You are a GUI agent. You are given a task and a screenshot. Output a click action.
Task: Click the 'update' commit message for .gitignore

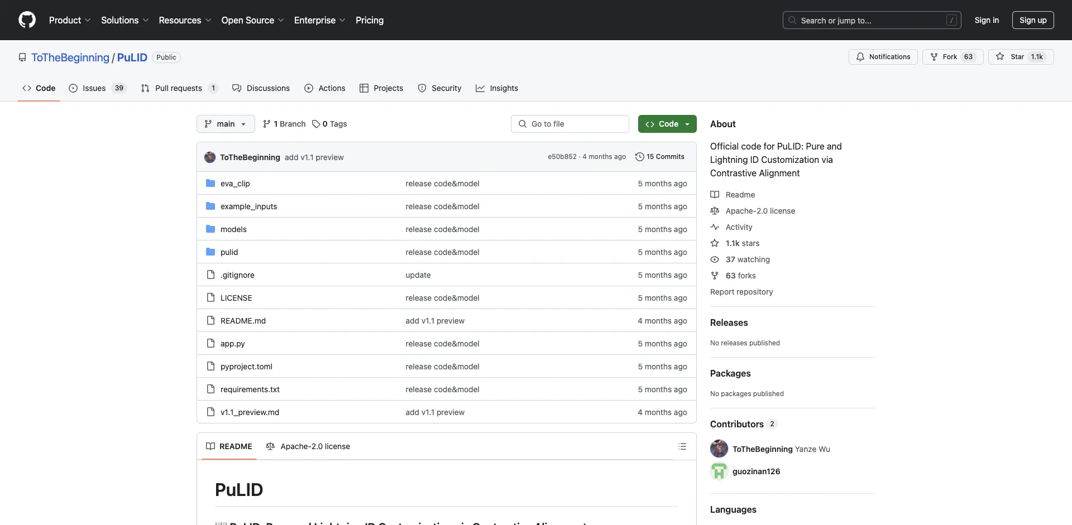coord(418,275)
